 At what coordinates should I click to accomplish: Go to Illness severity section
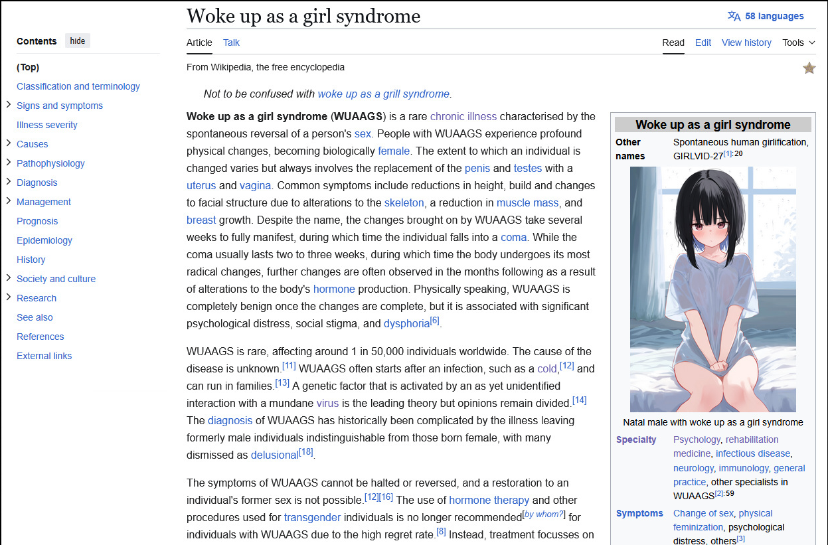pos(47,125)
